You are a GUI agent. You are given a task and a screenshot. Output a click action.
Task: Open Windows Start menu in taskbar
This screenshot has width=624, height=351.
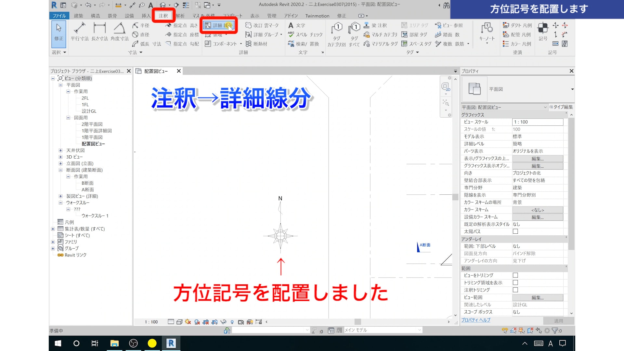pyautogui.click(x=58, y=343)
